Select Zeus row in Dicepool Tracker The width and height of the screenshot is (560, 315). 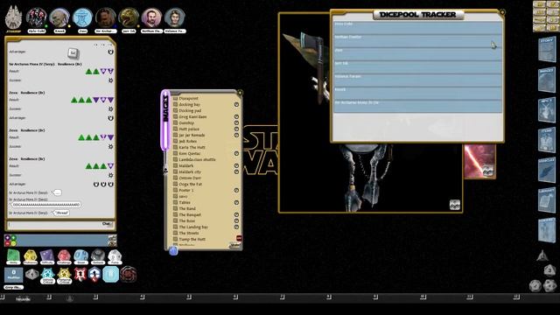(x=417, y=54)
